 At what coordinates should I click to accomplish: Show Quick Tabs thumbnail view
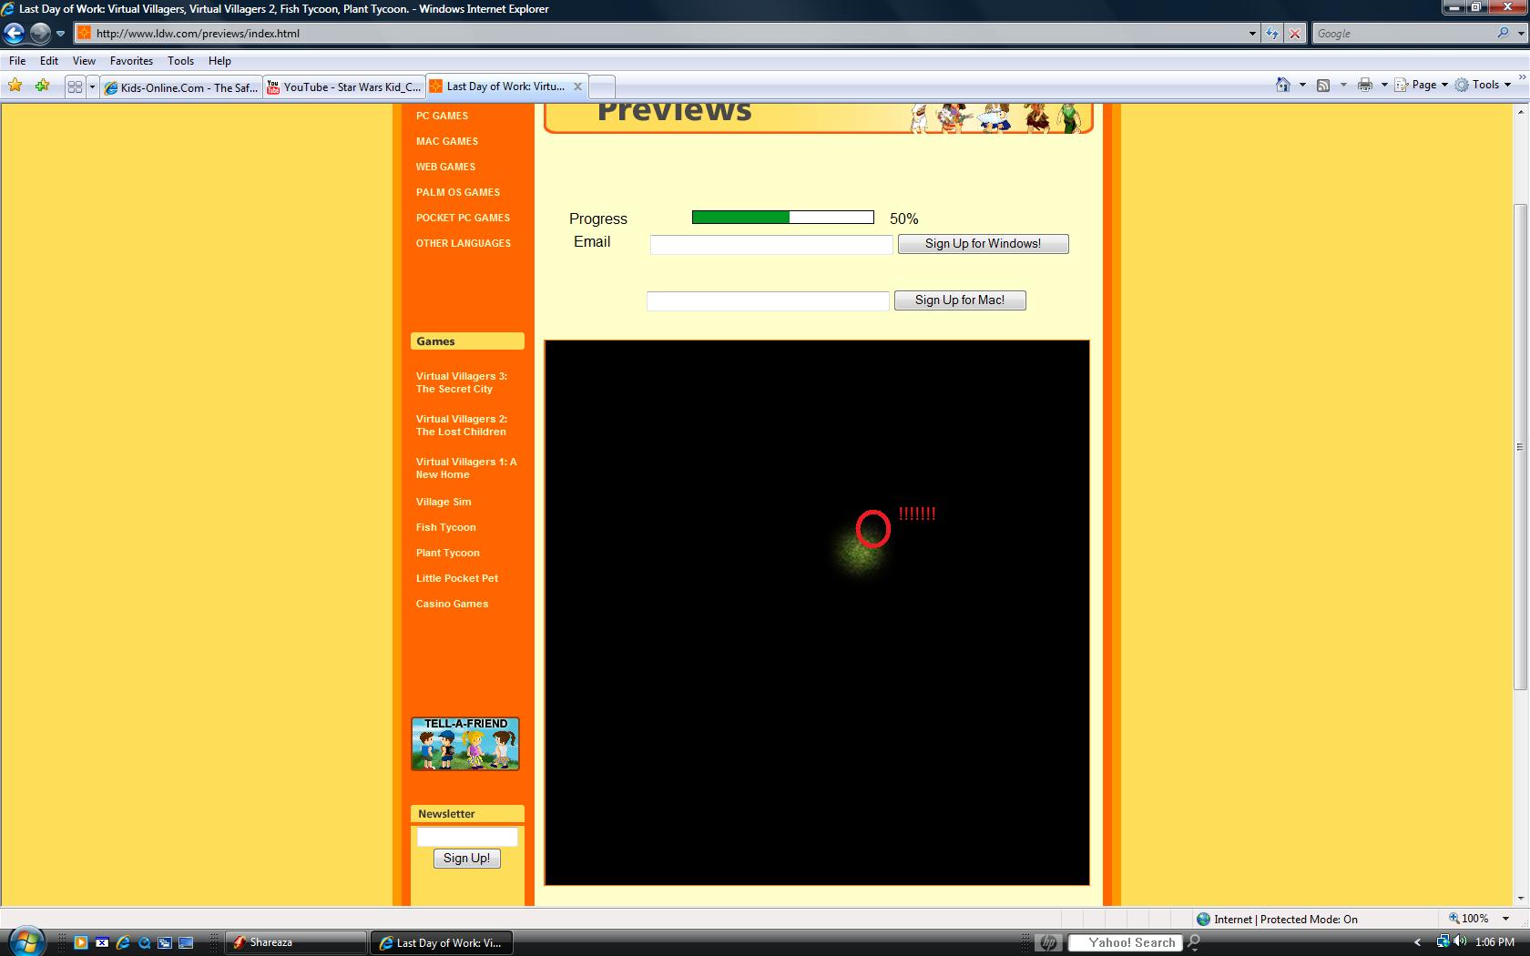click(x=75, y=86)
